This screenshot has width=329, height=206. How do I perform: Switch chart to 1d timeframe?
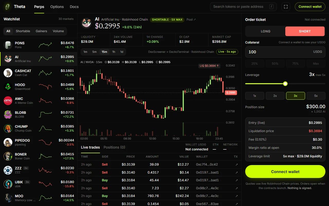coord(122,52)
